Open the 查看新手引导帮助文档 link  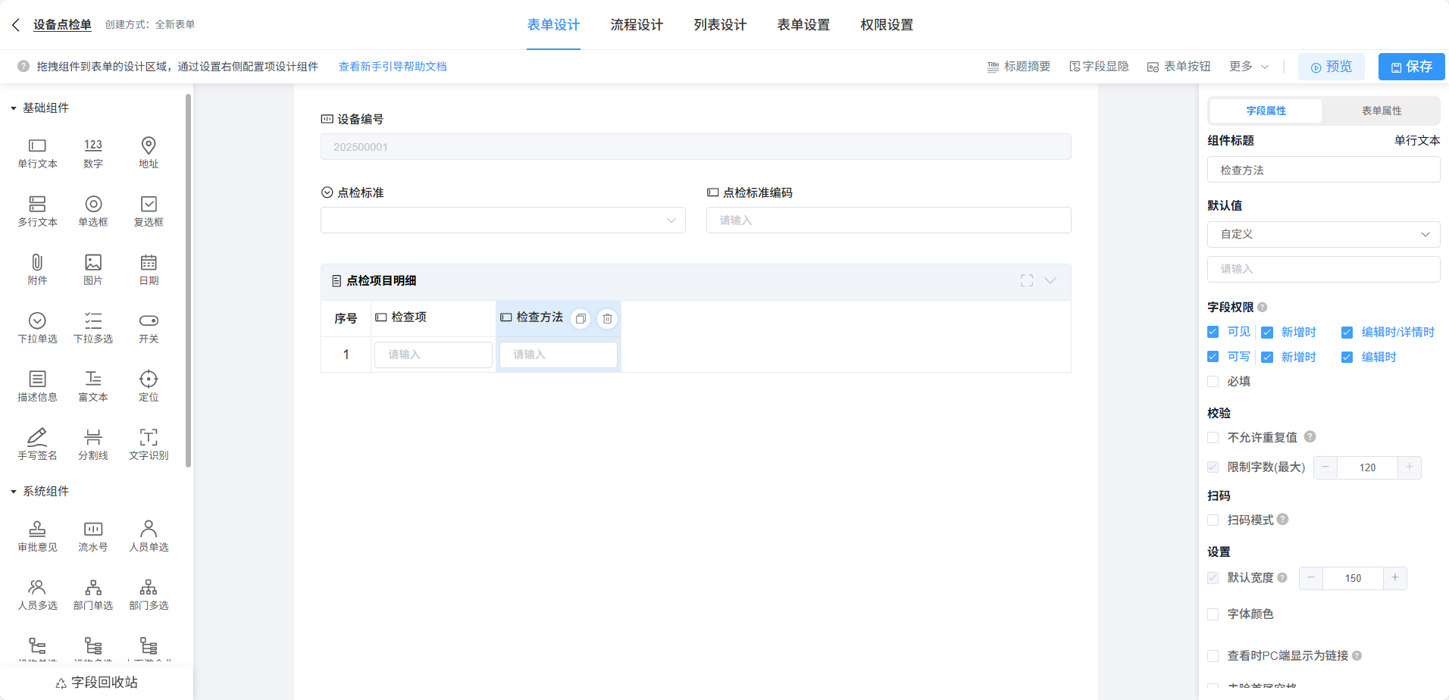coord(393,67)
